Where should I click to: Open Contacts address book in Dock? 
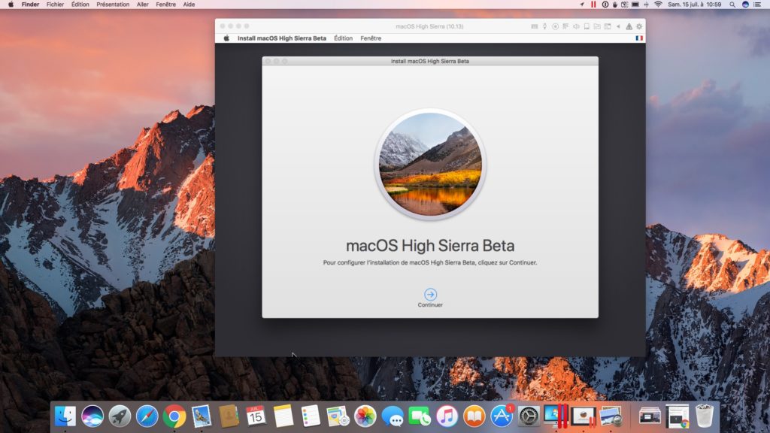coord(229,416)
